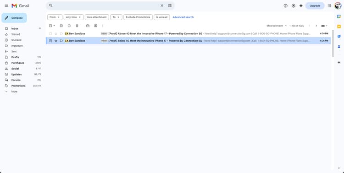The height and width of the screenshot is (173, 344).
Task: Open Google Keep side panel icon
Action: (339, 26)
